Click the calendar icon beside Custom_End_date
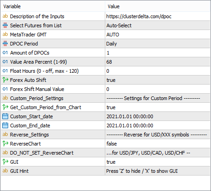 (x=5, y=126)
